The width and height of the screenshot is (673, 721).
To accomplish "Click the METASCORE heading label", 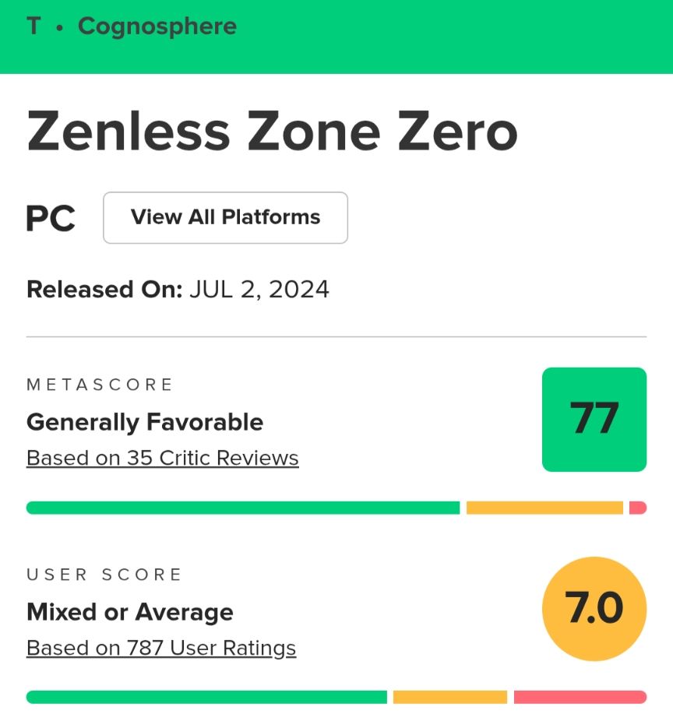I will (100, 385).
